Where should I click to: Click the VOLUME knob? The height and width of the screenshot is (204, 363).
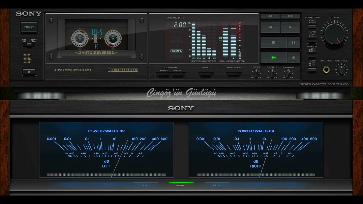(x=334, y=34)
